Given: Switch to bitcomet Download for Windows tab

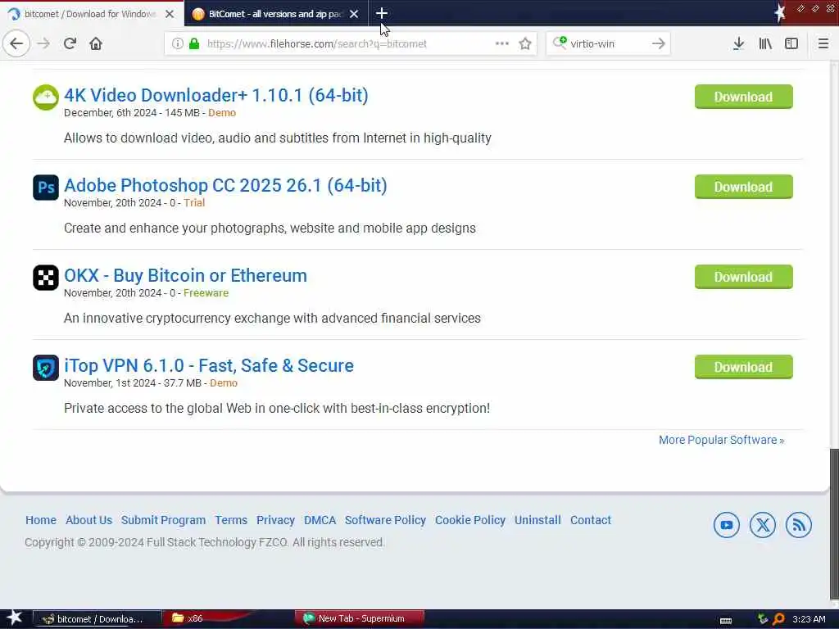Looking at the screenshot, I should [x=90, y=14].
